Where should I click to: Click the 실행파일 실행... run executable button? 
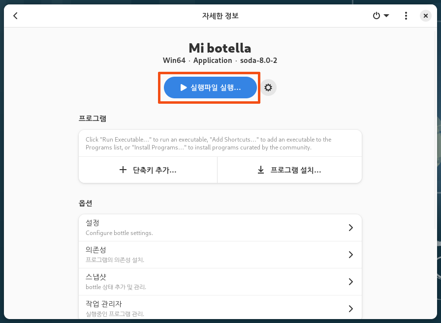tap(210, 88)
